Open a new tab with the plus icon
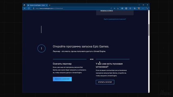This screenshot has width=173, height=97. point(50,5)
